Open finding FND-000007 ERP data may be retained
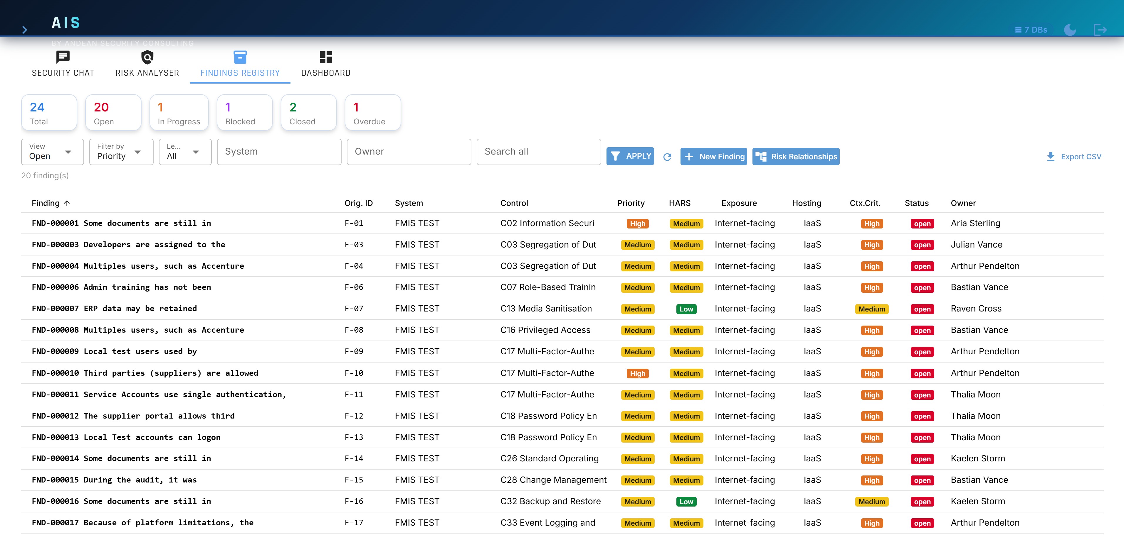The image size is (1124, 535). 114,309
